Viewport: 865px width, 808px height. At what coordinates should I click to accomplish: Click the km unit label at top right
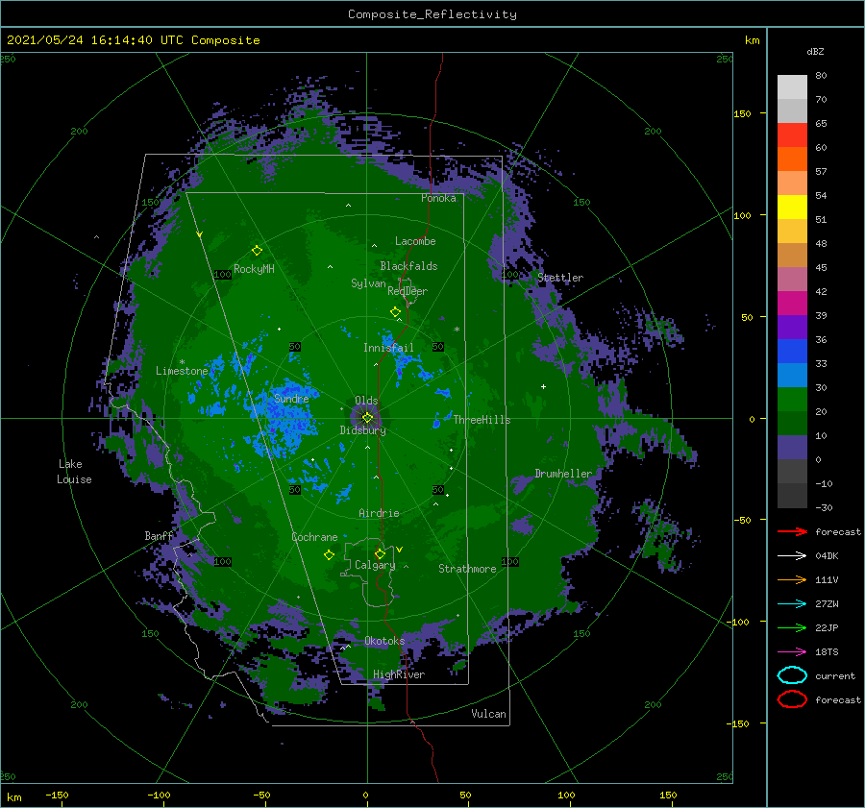[x=752, y=40]
